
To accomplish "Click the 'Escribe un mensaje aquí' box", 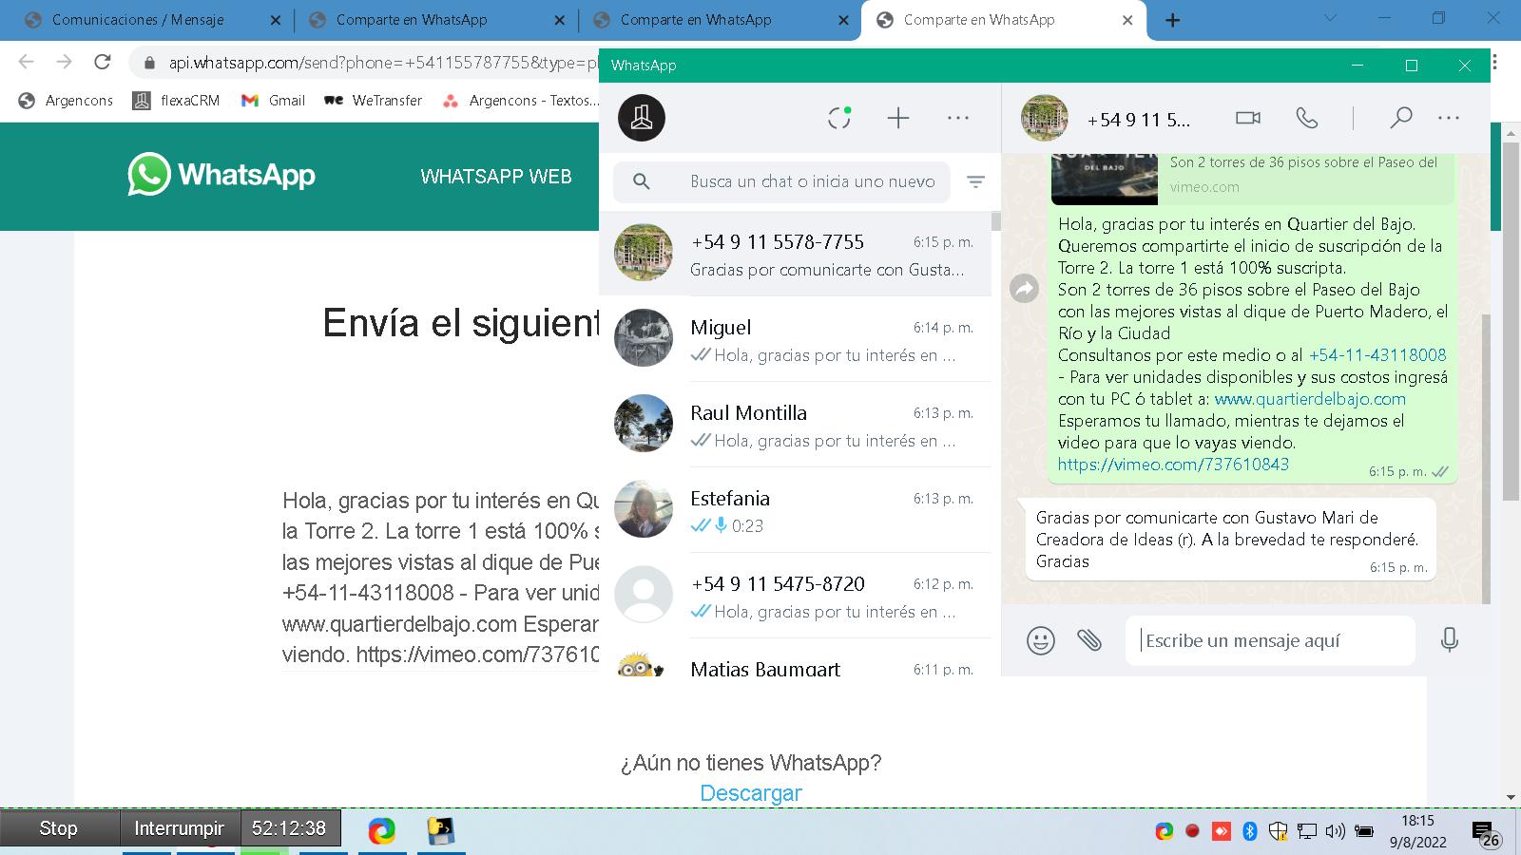I will (1270, 640).
